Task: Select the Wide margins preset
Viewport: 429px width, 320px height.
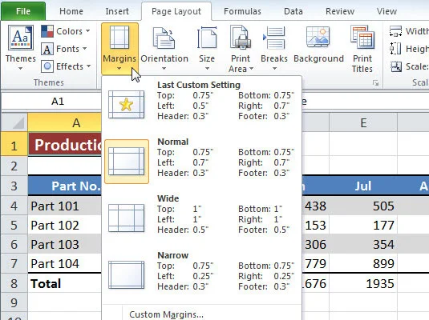Action: [202, 214]
